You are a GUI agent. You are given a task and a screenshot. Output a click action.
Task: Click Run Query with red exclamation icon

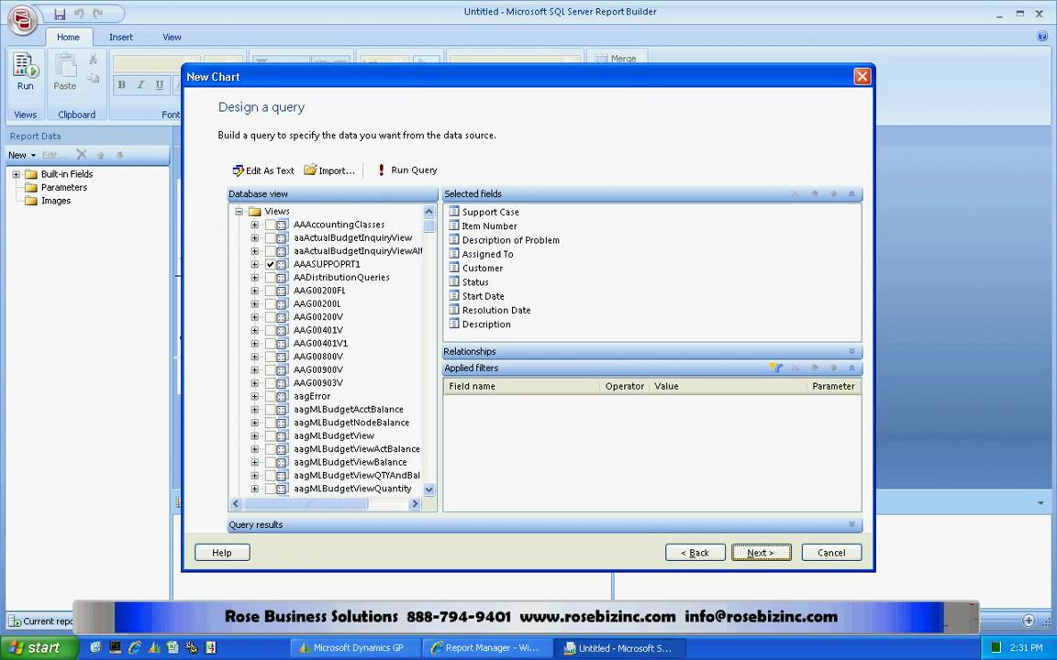coord(406,170)
